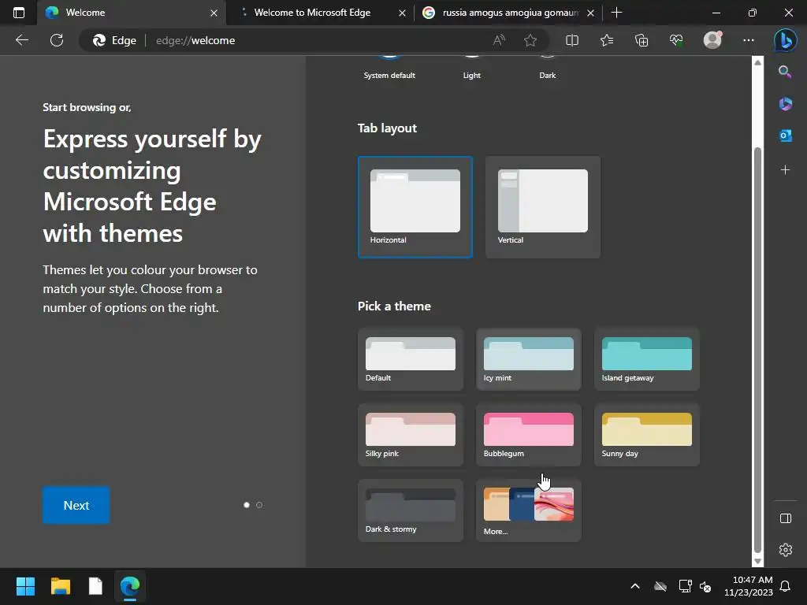Click the Edge taskbar icon

(130, 586)
